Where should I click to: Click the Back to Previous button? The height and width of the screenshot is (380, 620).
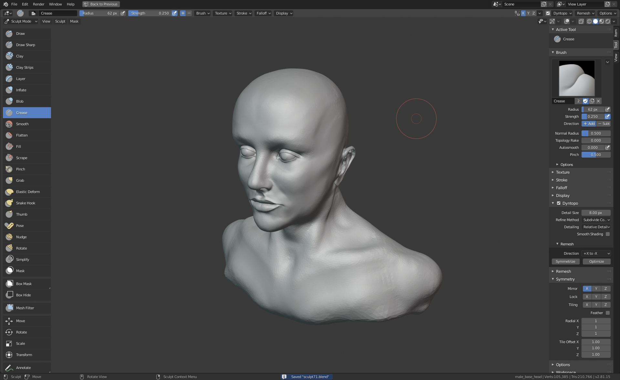(101, 4)
